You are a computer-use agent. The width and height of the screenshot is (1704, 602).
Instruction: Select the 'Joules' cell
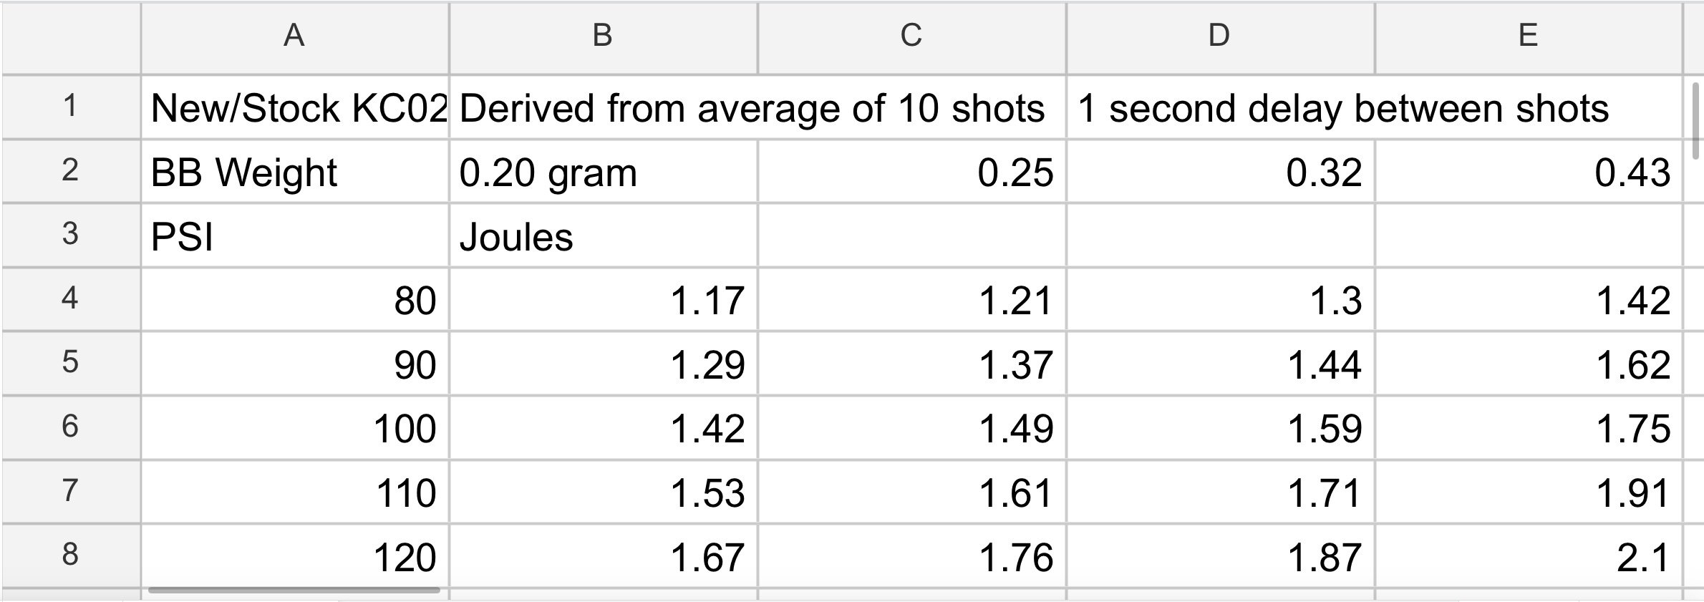[603, 236]
